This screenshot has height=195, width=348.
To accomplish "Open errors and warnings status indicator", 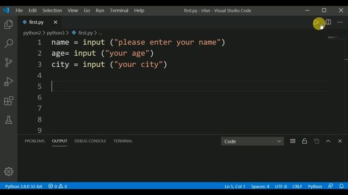I will [x=58, y=186].
